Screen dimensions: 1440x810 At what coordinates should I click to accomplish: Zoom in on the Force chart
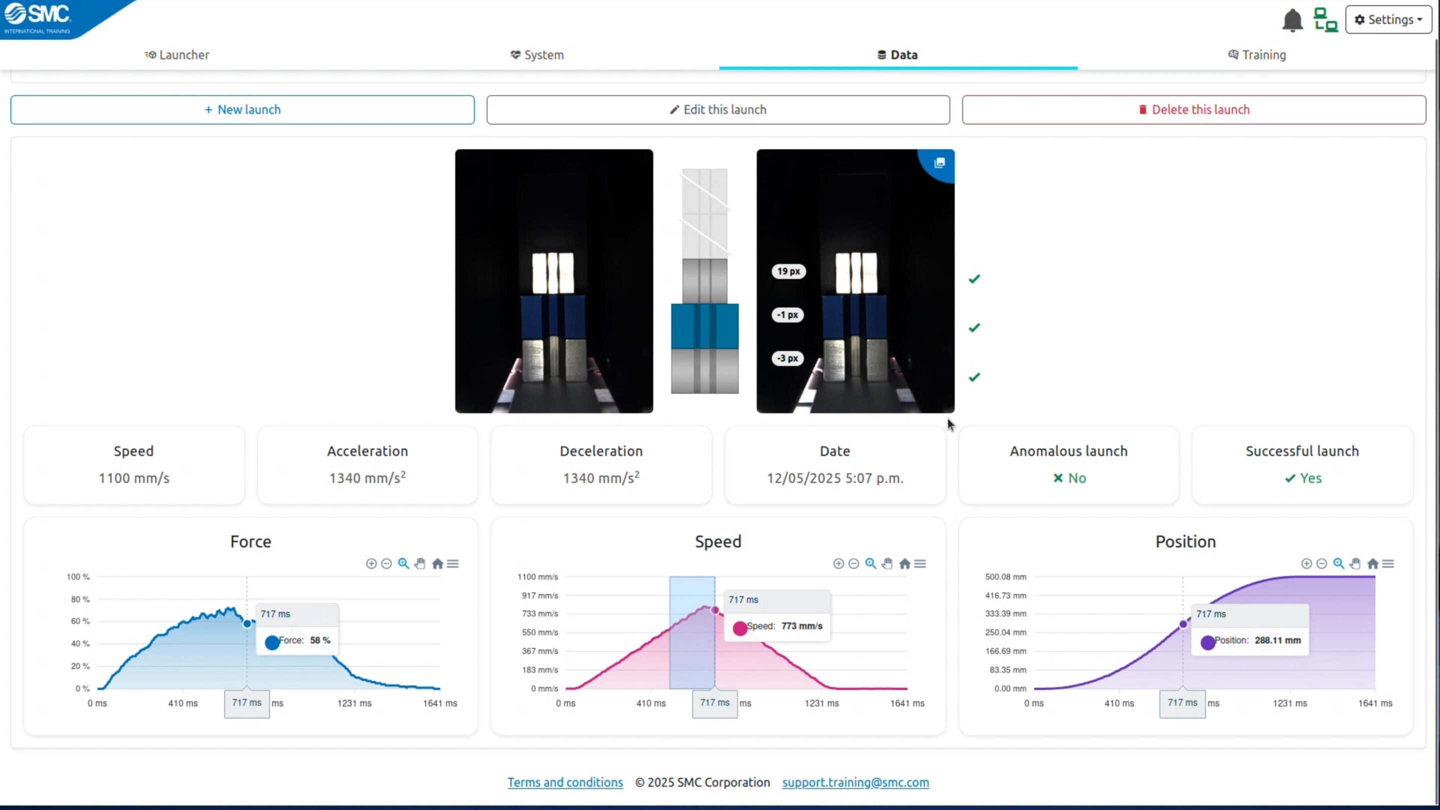coord(371,563)
